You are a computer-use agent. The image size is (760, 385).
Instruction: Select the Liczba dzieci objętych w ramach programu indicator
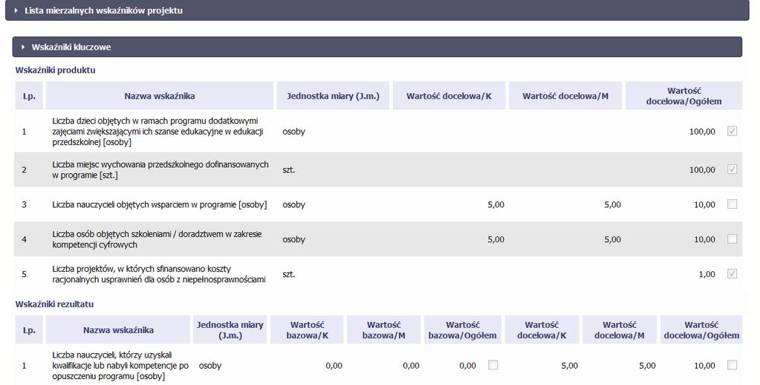[x=157, y=132]
